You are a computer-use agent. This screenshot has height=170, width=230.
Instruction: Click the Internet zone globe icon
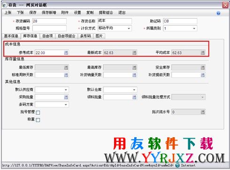click(177, 165)
